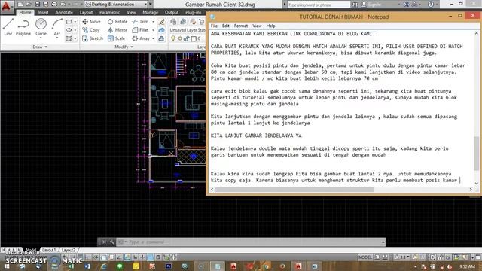Click Notepad horizontal scrollbar thumb

click(294, 189)
